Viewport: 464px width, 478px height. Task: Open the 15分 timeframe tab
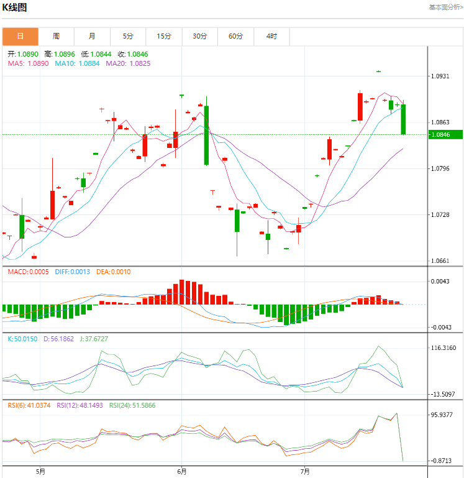pyautogui.click(x=164, y=36)
